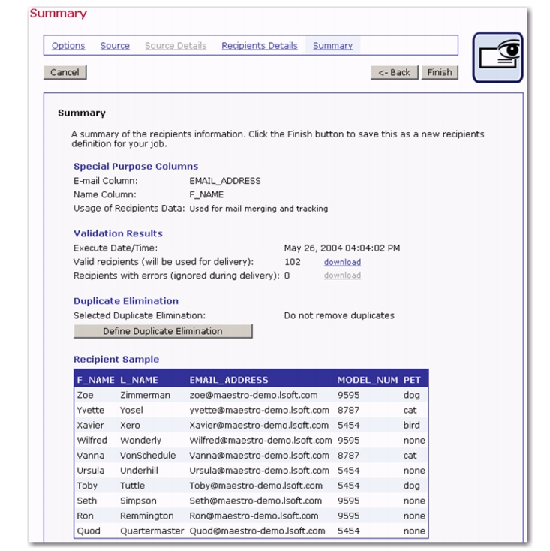Download the valid recipients list
550x551 pixels.
pos(342,262)
